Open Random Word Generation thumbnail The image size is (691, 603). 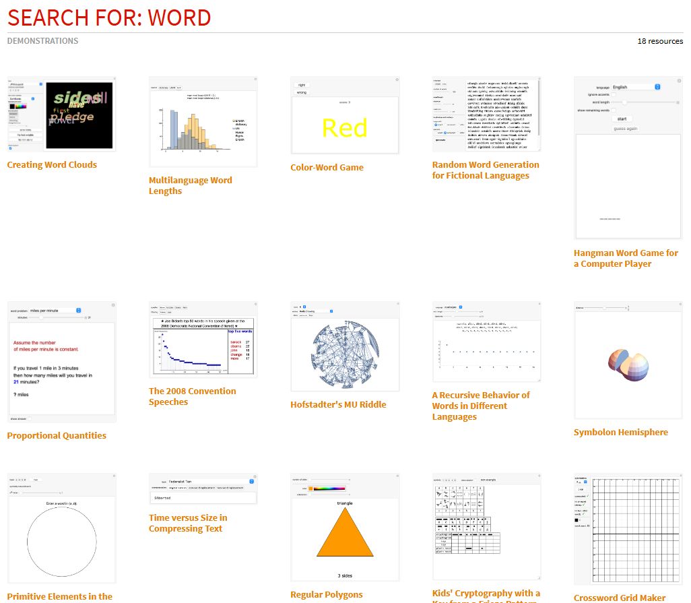[486, 114]
